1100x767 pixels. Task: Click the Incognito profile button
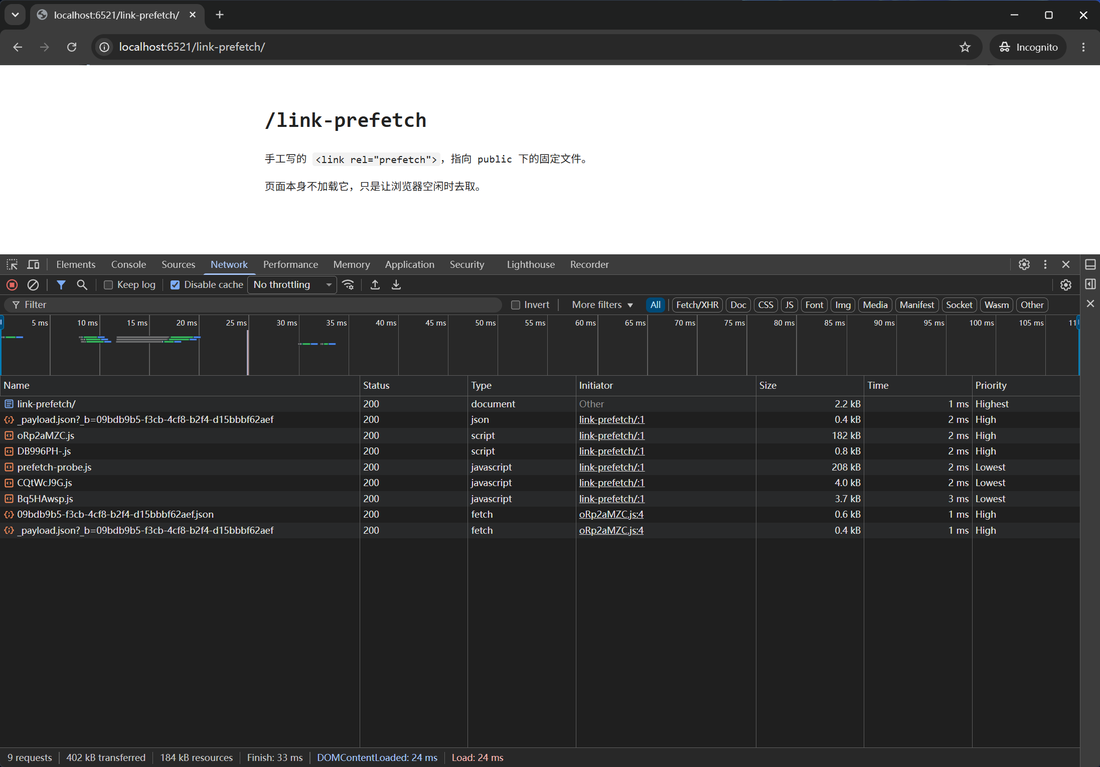1028,47
